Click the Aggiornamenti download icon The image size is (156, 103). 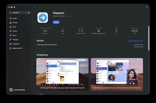(10, 48)
